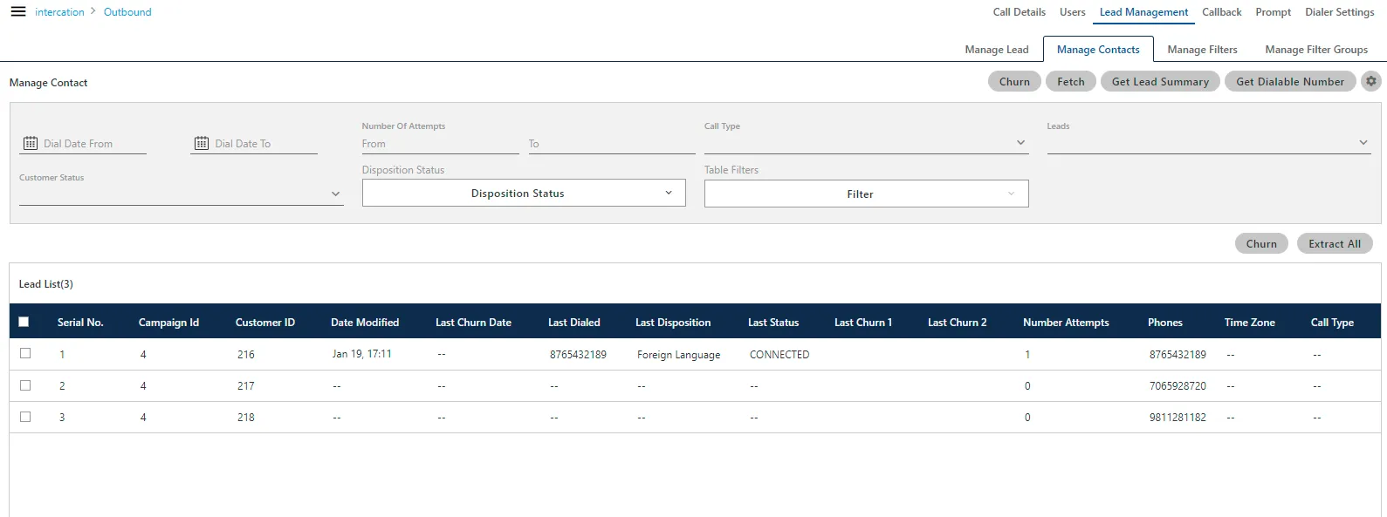
Task: Click the CONNECTED status cell
Action: pyautogui.click(x=779, y=354)
